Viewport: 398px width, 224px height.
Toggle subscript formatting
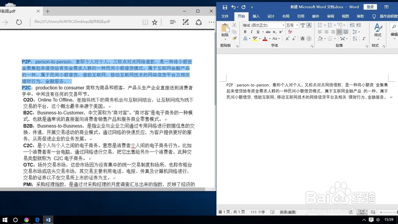point(274,32)
